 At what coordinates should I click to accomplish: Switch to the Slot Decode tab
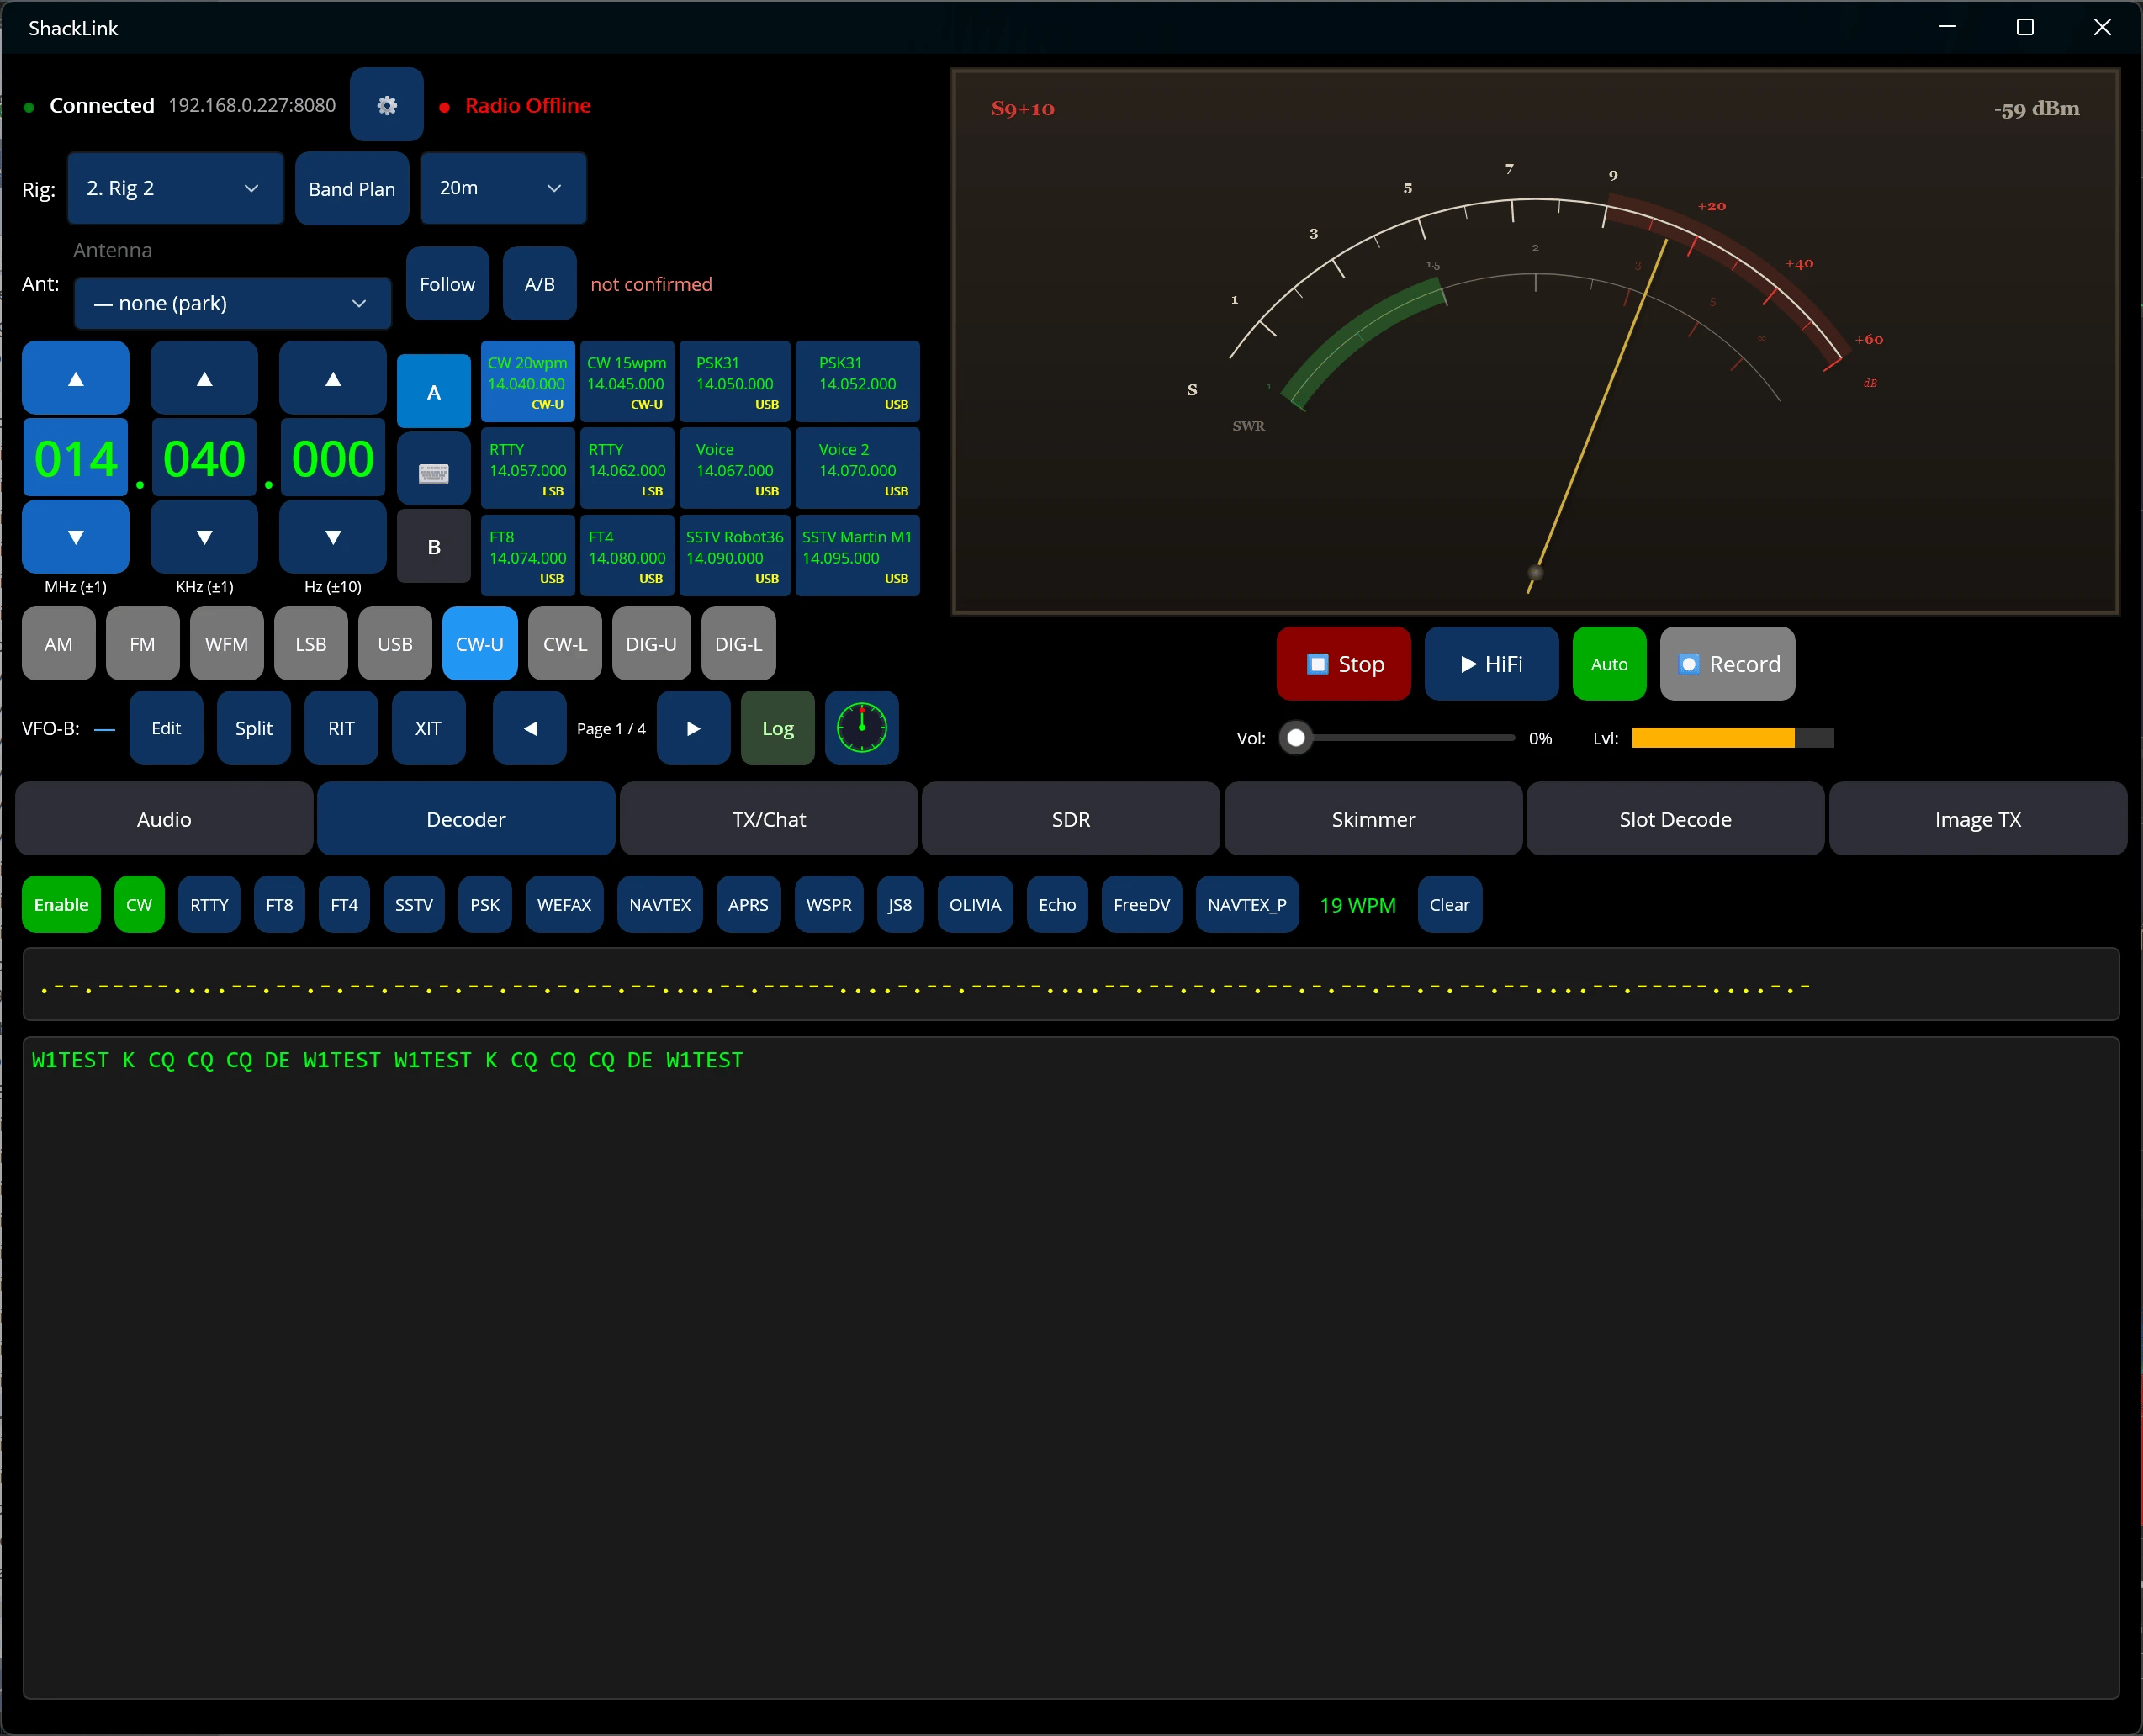[x=1675, y=819]
